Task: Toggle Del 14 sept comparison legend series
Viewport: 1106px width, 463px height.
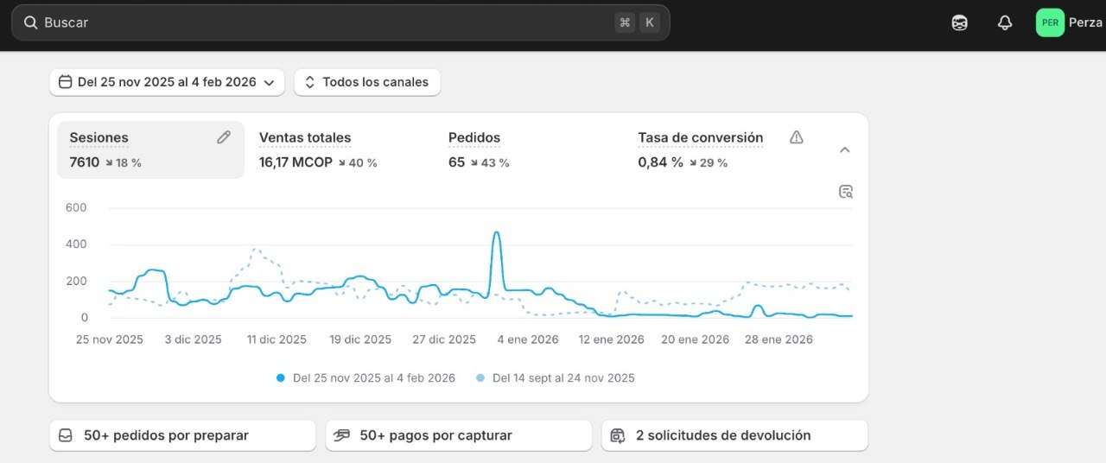Action: (x=556, y=377)
